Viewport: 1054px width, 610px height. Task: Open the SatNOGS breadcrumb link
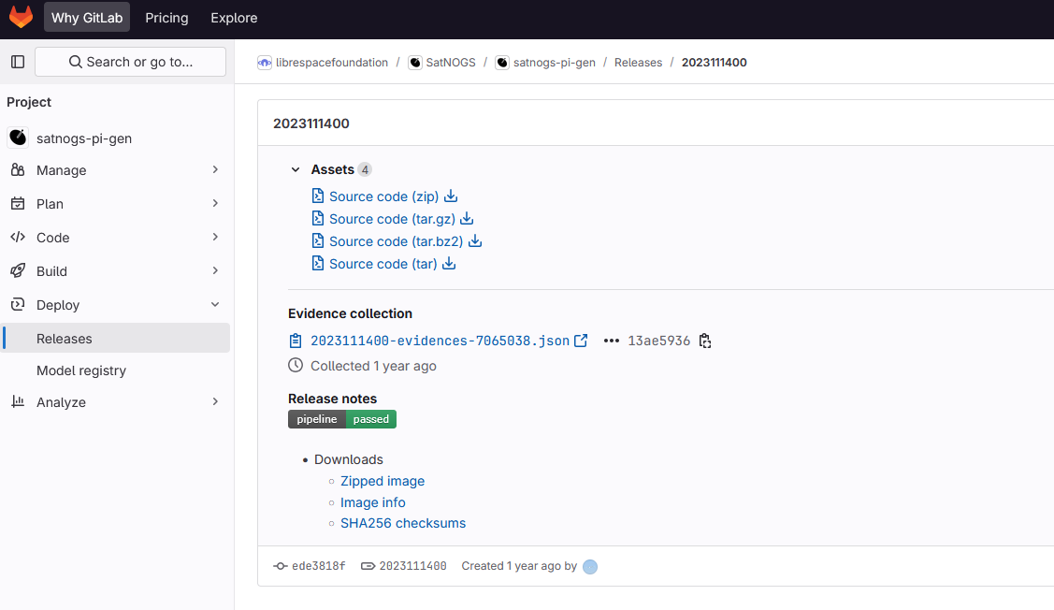click(x=451, y=63)
